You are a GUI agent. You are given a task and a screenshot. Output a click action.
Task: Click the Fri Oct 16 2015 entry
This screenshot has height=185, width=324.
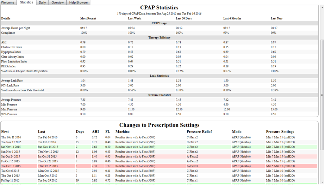10,161
